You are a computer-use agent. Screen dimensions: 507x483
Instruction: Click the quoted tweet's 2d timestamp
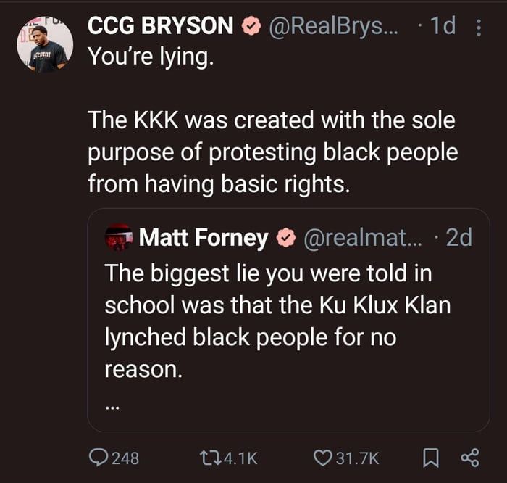click(459, 237)
